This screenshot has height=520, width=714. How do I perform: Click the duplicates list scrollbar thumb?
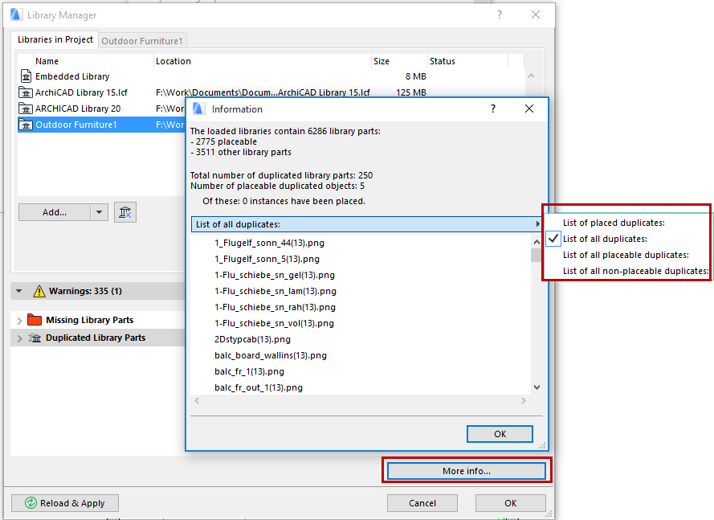pos(537,256)
